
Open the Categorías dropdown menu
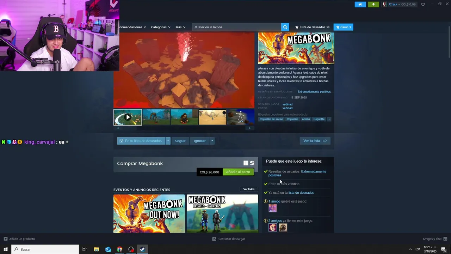click(x=161, y=27)
